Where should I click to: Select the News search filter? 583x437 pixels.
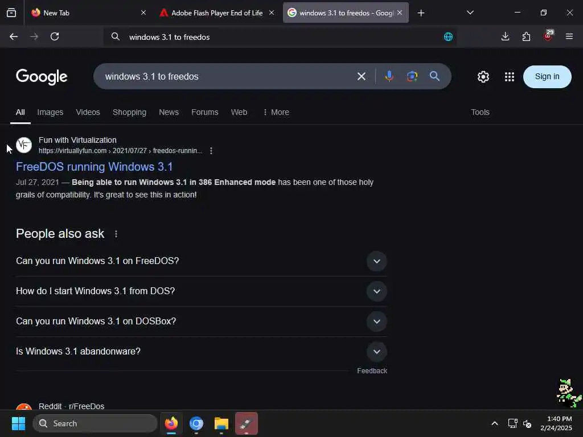click(169, 112)
